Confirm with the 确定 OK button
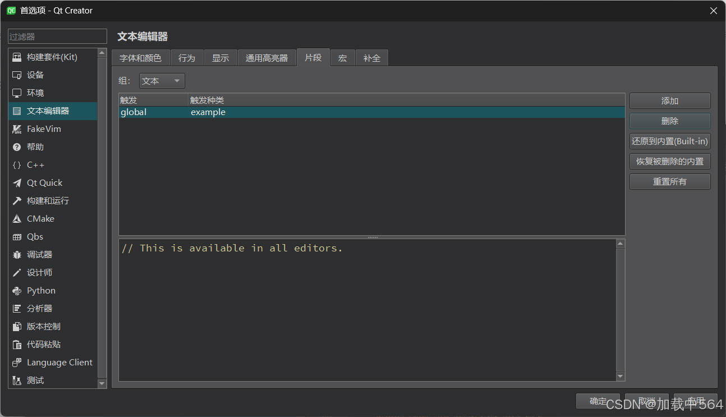 [x=598, y=401]
